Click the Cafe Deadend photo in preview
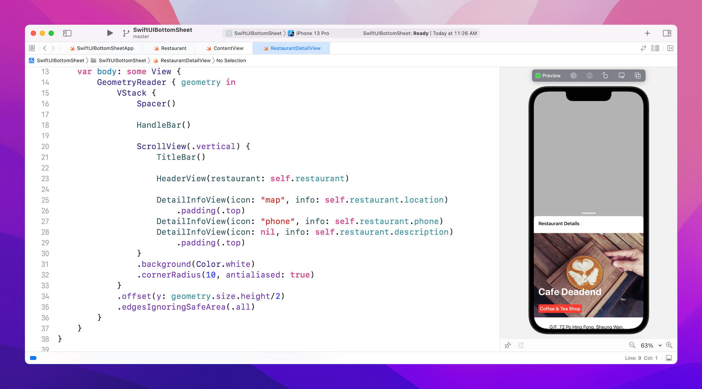 [588, 275]
